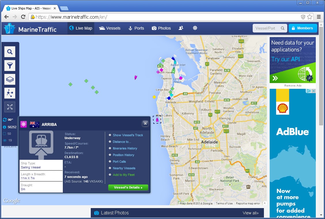
Task: Click the Members login button
Action: [x=303, y=28]
